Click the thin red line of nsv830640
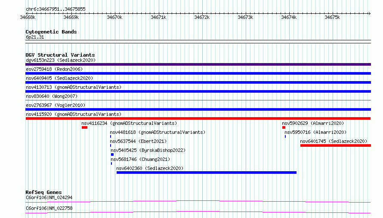Screen dimensions: 383x218 click(x=198, y=100)
